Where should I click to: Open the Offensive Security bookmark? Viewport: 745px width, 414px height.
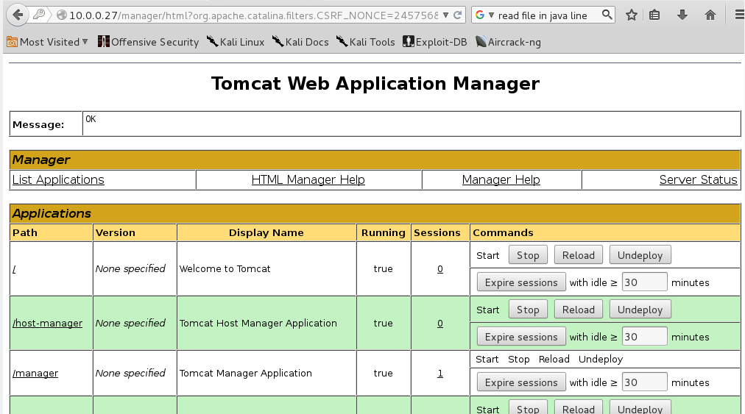(x=148, y=42)
